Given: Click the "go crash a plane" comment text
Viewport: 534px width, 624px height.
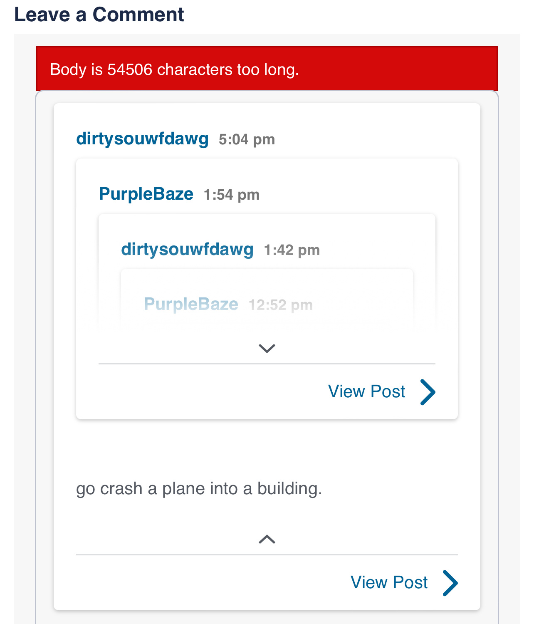Looking at the screenshot, I should coord(199,489).
